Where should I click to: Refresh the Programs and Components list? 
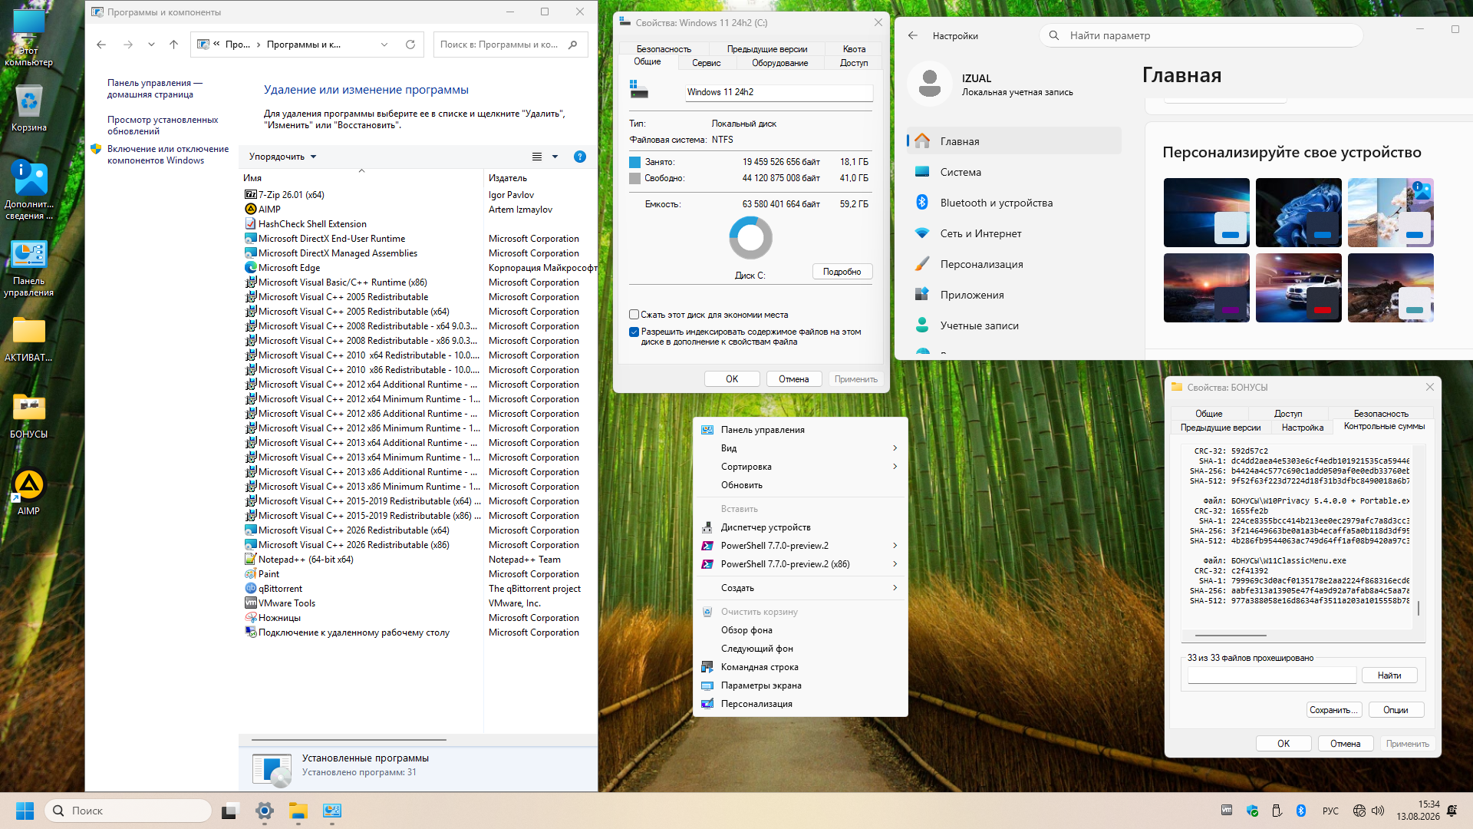pos(410,45)
